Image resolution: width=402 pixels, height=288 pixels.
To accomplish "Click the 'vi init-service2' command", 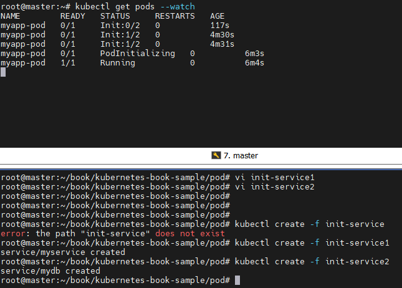I will pyautogui.click(x=275, y=186).
